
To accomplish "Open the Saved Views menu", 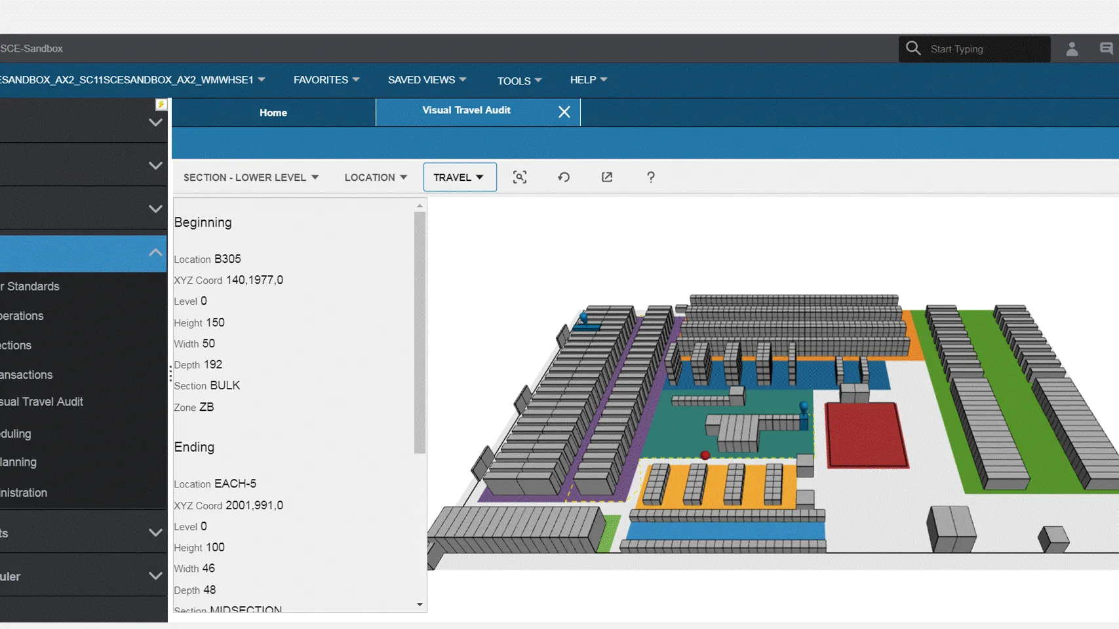I will click(427, 80).
